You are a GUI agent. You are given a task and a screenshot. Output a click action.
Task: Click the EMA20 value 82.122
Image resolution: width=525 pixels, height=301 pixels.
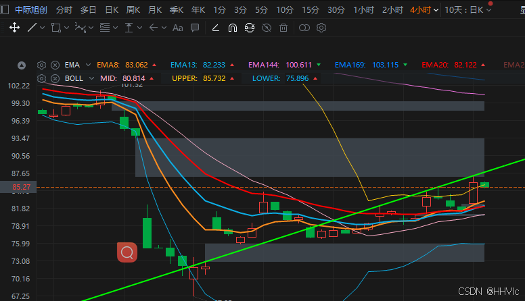point(465,65)
